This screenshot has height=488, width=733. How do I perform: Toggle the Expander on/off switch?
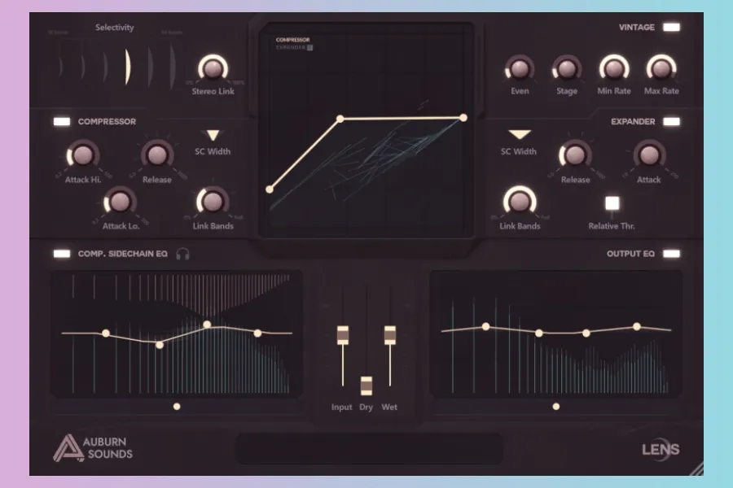(671, 122)
